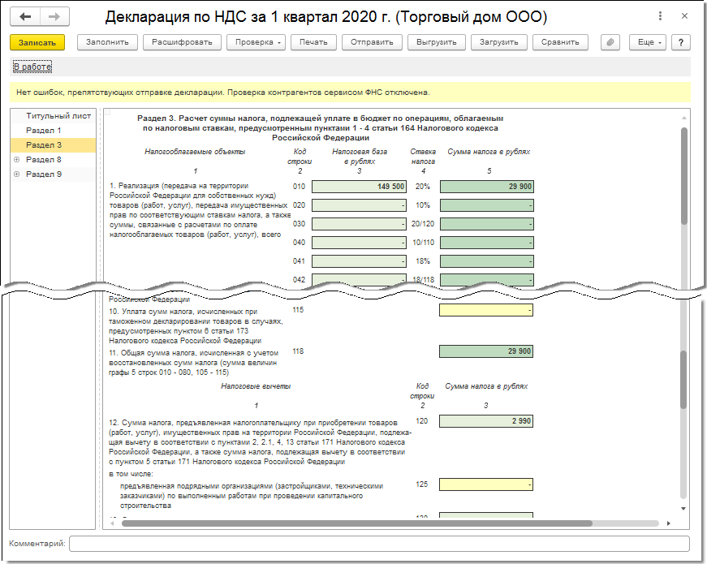
Task: Click the Комментарий text field
Action: click(379, 543)
